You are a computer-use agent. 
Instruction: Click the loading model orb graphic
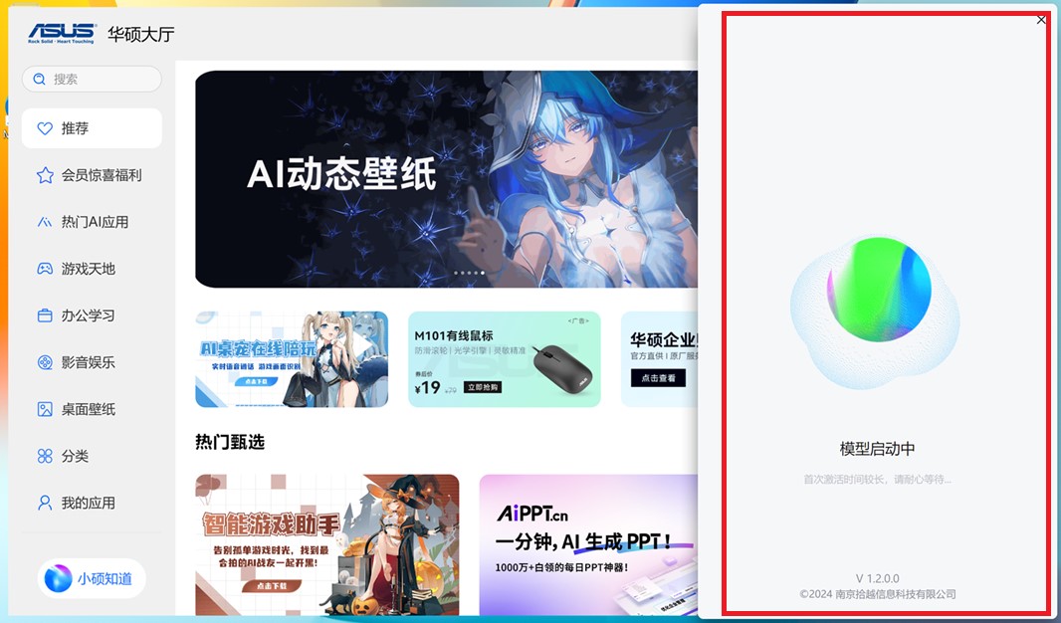point(875,311)
